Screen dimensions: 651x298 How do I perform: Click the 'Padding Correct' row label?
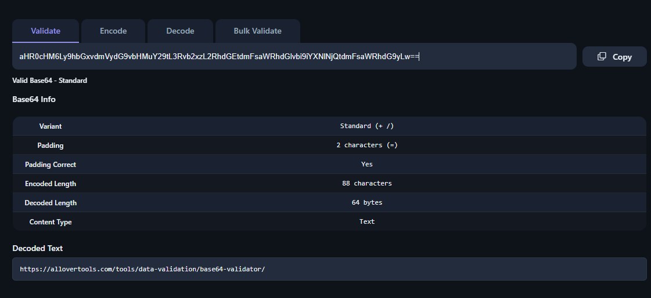pyautogui.click(x=51, y=165)
